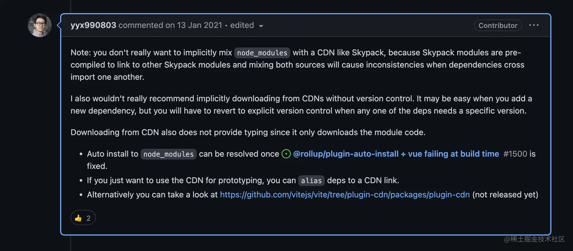Click the Contributor badge
This screenshot has width=573, height=251.
click(x=498, y=25)
